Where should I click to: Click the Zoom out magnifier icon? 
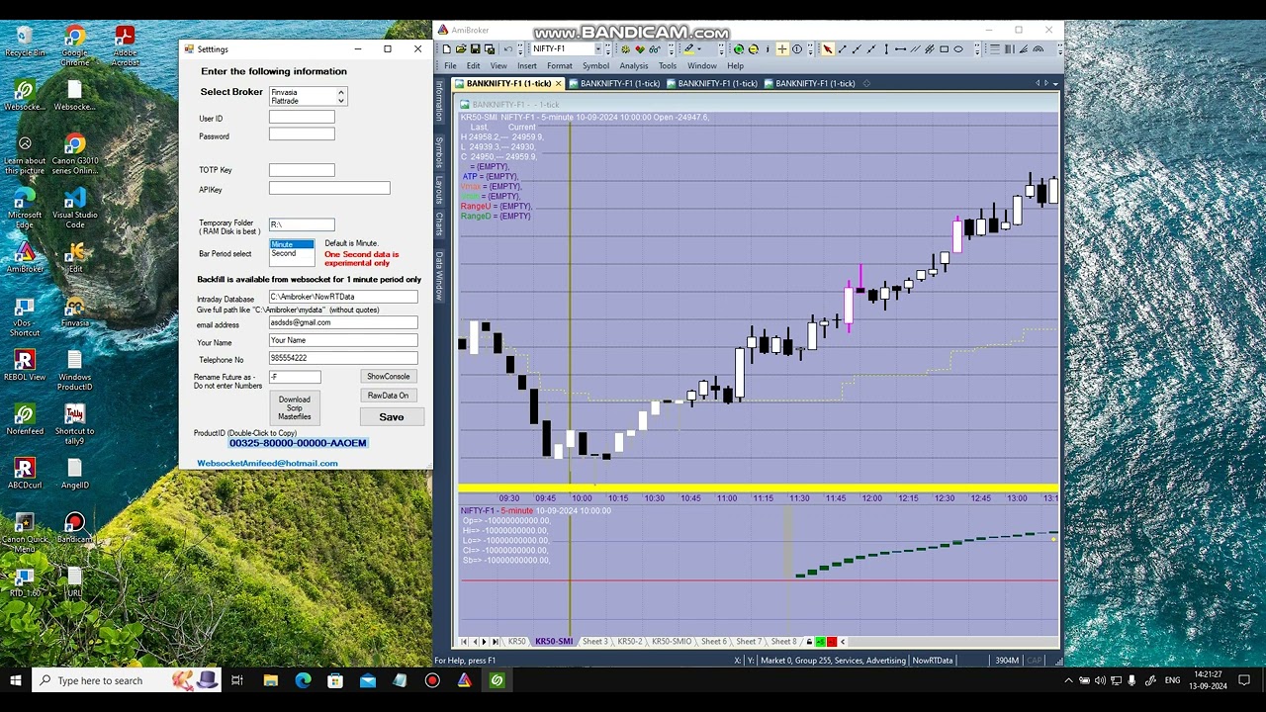click(753, 48)
